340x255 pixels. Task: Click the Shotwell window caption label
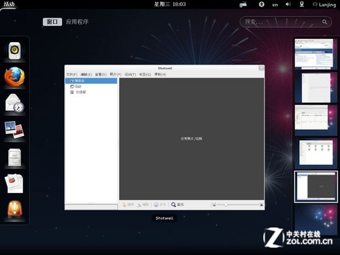click(x=165, y=218)
